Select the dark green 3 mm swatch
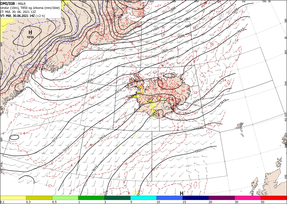This screenshot has height=204, width=287. [x=117, y=198]
